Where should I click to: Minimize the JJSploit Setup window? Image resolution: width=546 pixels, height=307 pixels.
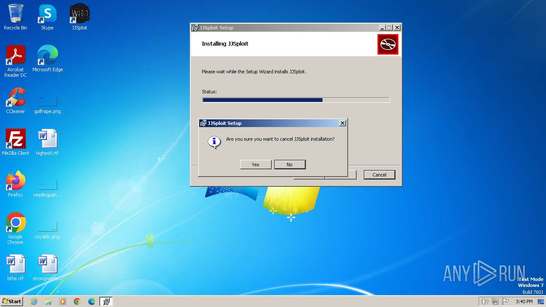[382, 27]
